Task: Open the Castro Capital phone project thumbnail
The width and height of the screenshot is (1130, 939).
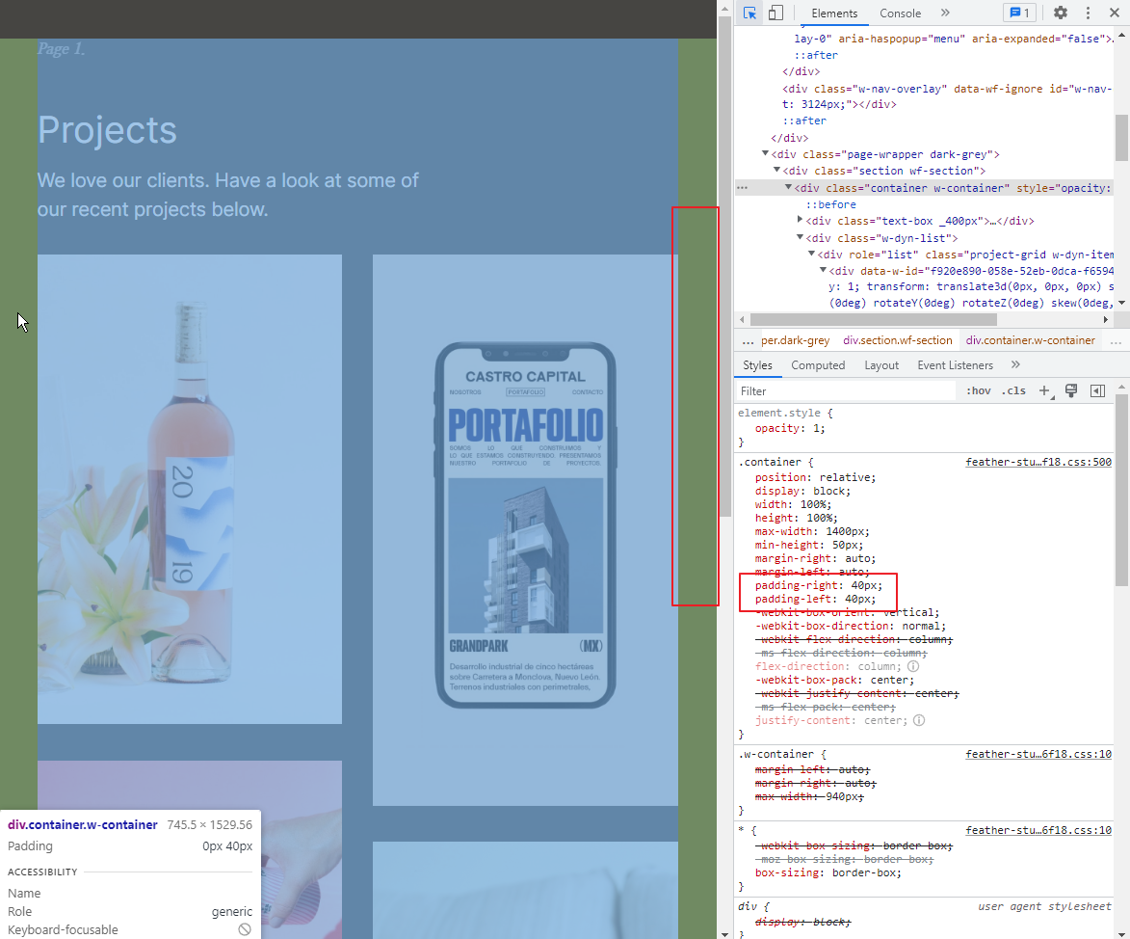Action: [x=525, y=530]
